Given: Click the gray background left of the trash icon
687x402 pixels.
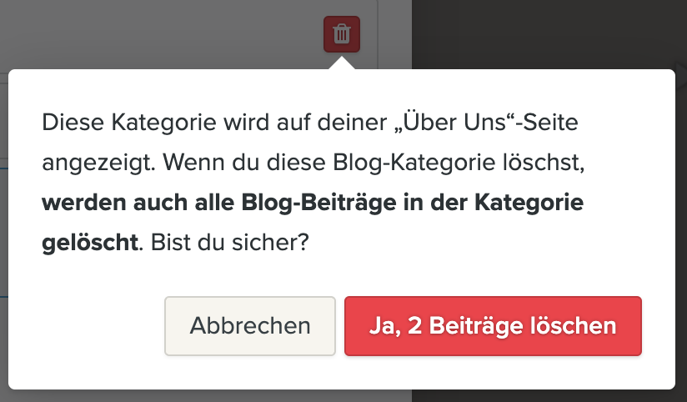Looking at the screenshot, I should pos(167,33).
